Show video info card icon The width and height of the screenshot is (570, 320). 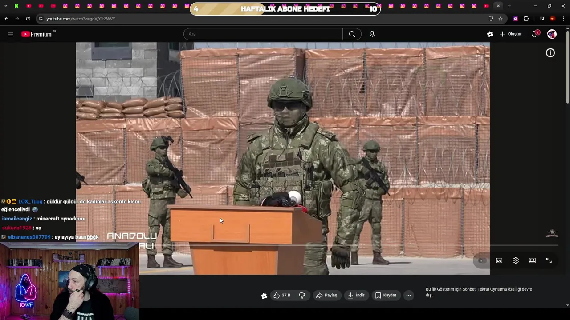(550, 53)
